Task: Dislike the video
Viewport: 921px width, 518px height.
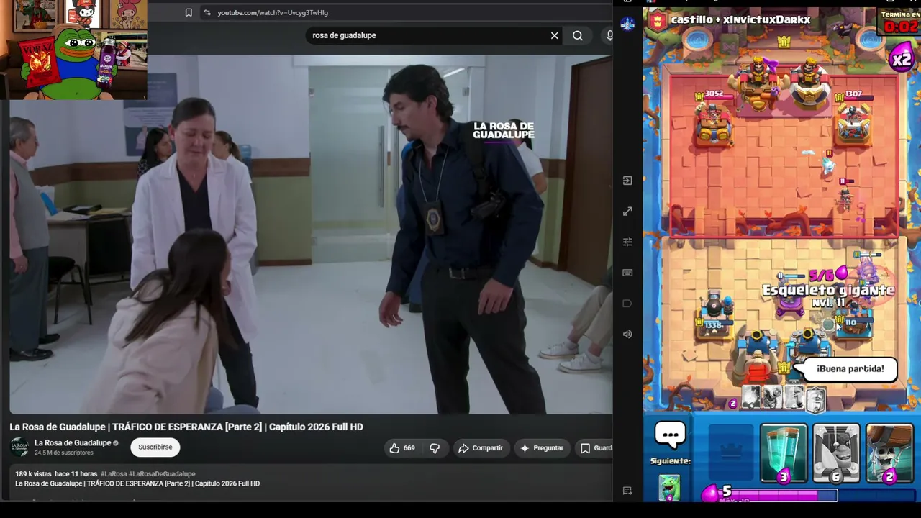Action: pyautogui.click(x=435, y=447)
